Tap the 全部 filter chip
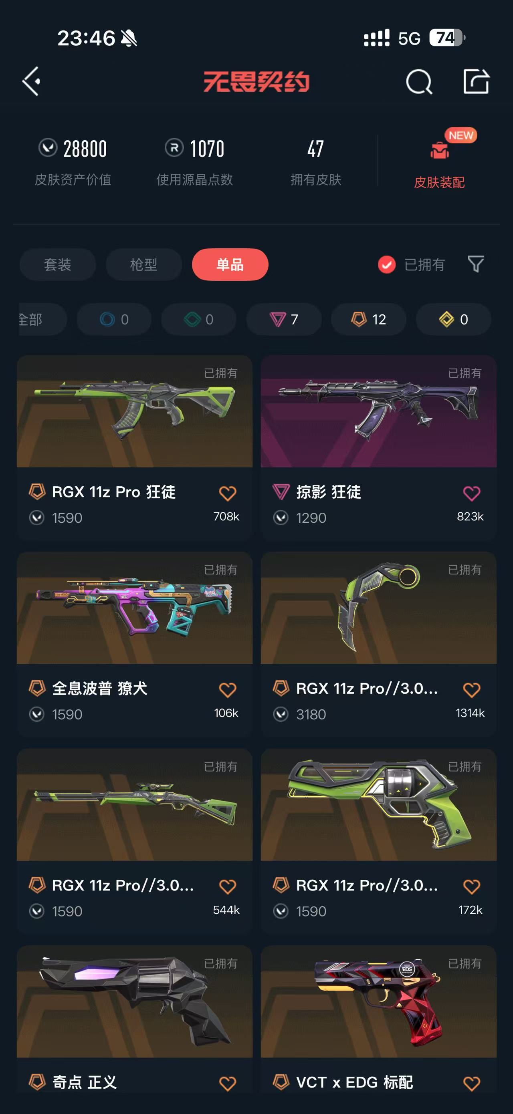This screenshot has width=513, height=1114. coord(42,319)
